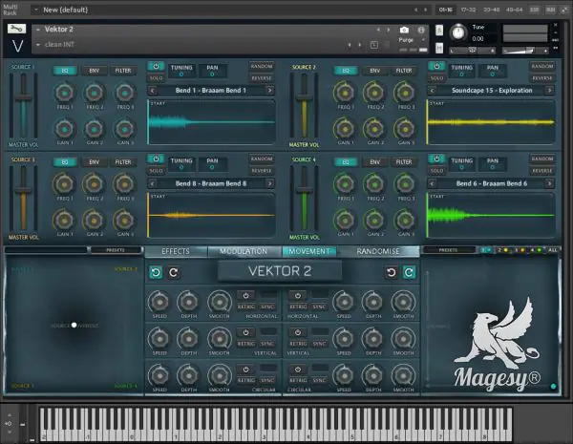
Task: Click next instrument arrow beside Vektor 2
Action: click(388, 30)
